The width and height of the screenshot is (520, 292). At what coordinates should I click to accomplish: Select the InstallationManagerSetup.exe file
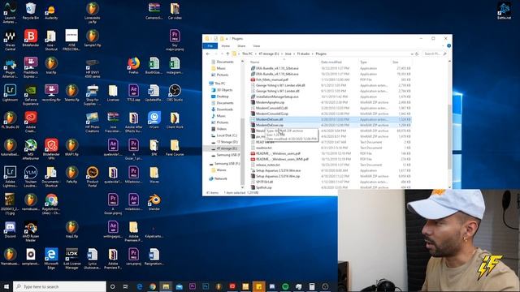[277, 97]
